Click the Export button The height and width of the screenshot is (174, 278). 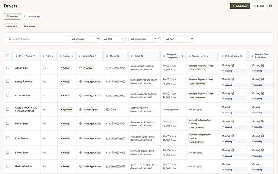click(259, 6)
